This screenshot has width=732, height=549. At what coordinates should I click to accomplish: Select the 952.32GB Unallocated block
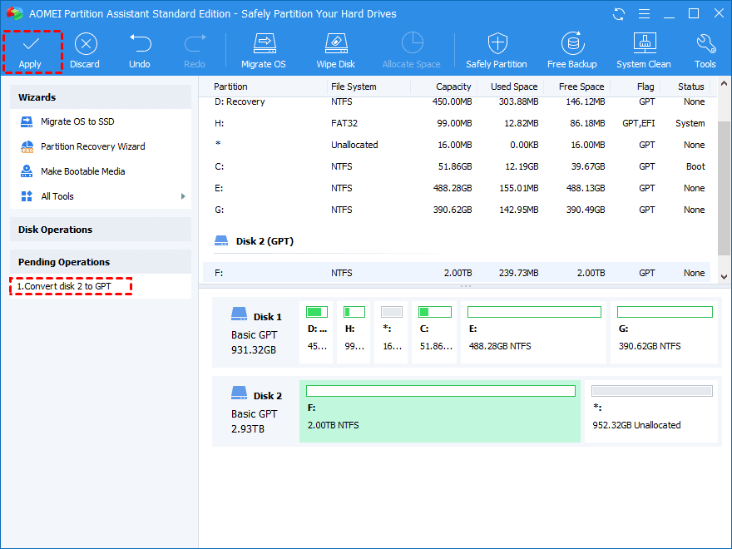pos(651,412)
